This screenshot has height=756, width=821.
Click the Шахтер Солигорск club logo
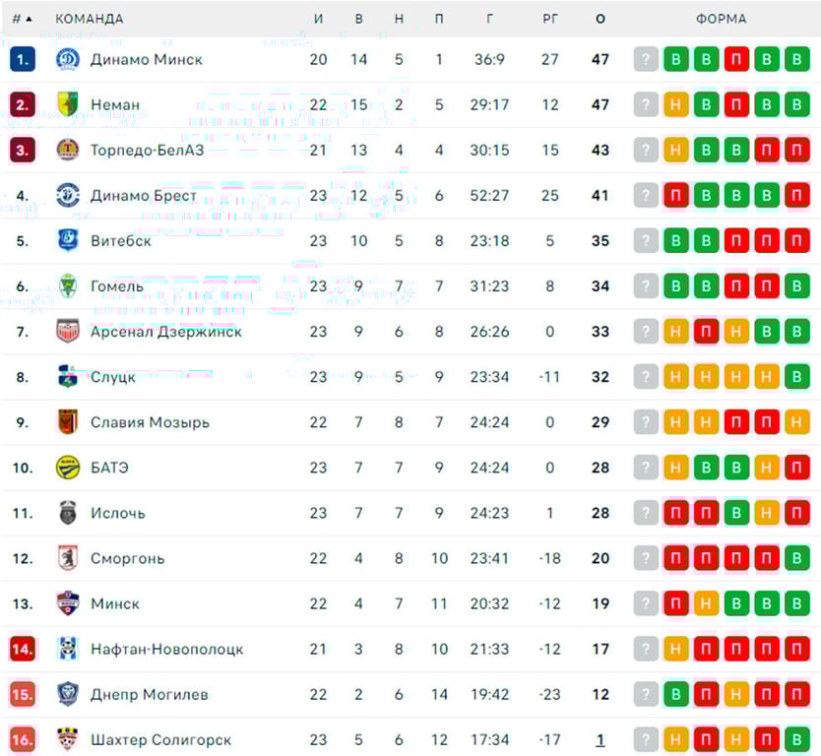[68, 739]
